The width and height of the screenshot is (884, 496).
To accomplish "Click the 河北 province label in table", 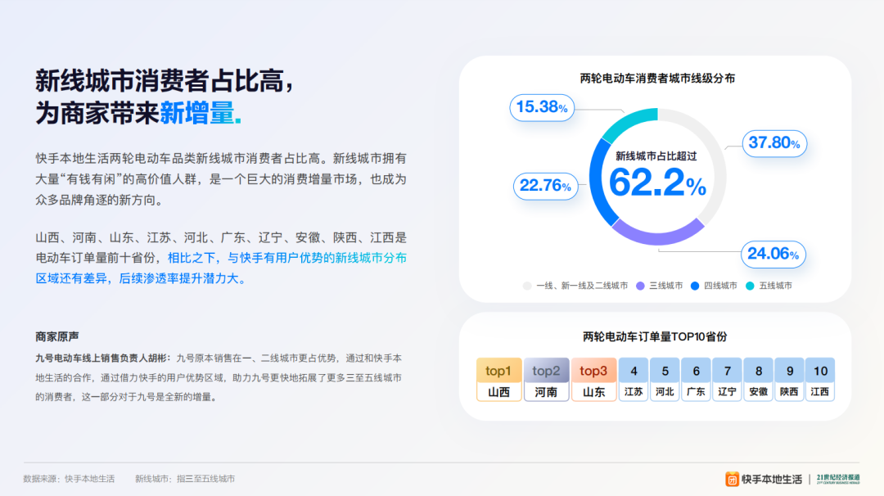I will pyautogui.click(x=665, y=392).
